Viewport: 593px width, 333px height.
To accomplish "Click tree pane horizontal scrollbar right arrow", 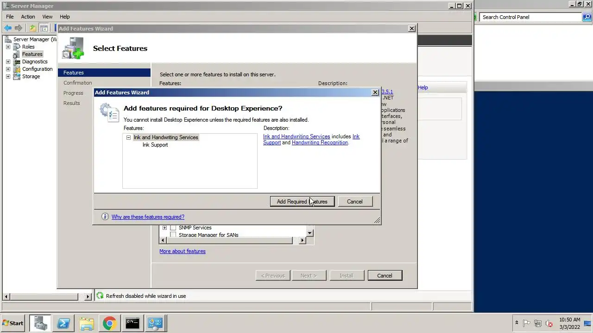I will [x=88, y=296].
